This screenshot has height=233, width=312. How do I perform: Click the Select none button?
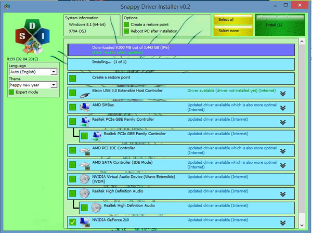pyautogui.click(x=233, y=31)
